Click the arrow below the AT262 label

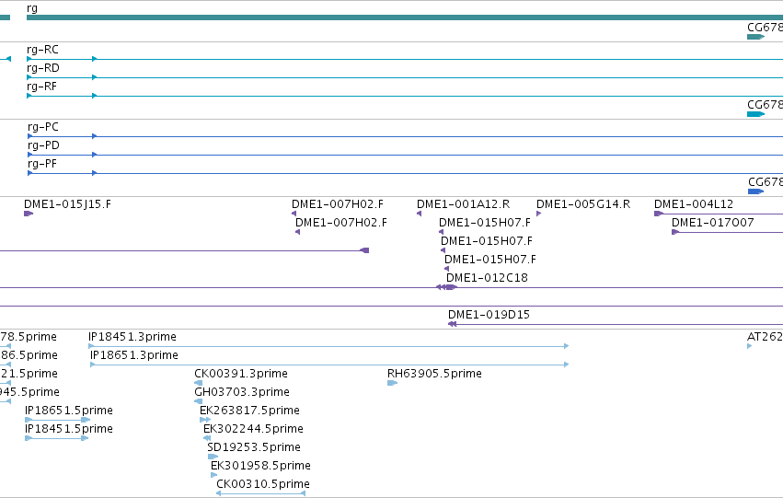point(749,346)
